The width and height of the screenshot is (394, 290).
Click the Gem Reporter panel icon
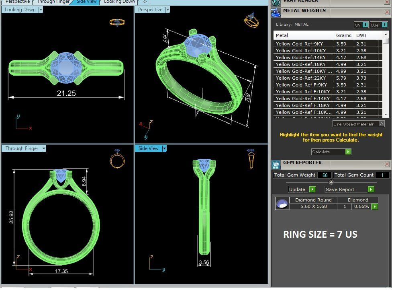pos(276,164)
